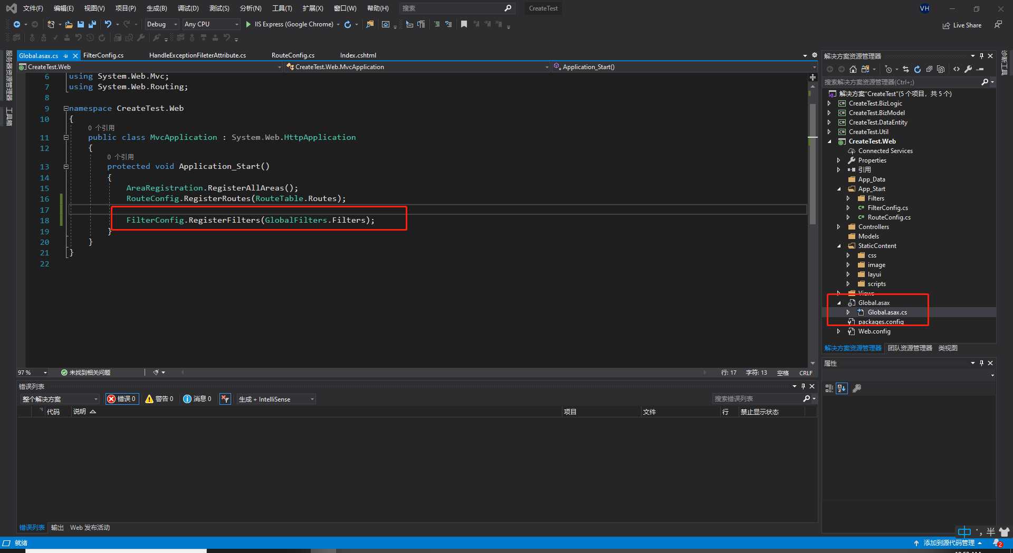Toggle pin on Global.asax.cs tab
Screen dimensions: 1013x553
point(66,55)
